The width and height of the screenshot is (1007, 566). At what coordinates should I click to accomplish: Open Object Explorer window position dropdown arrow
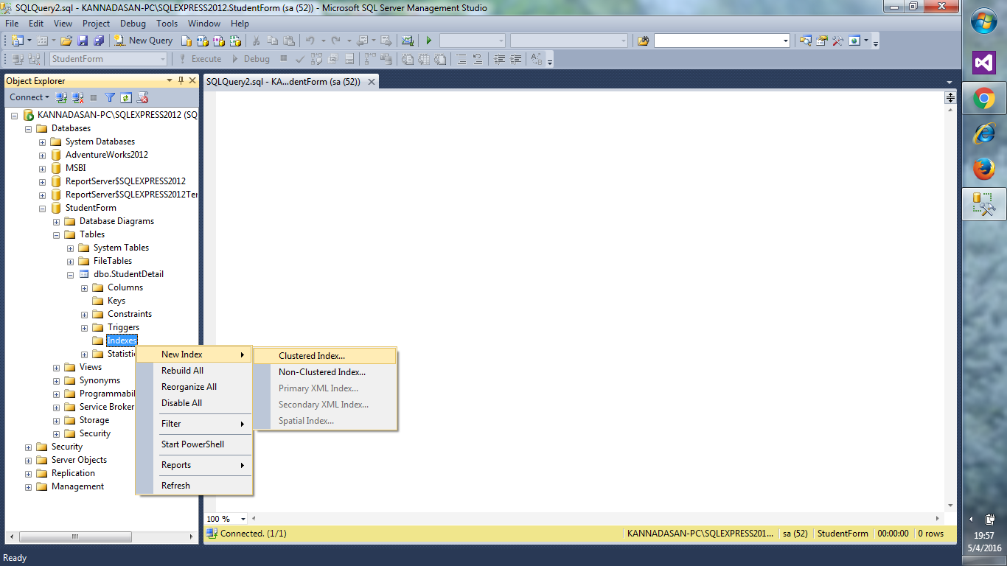pos(170,81)
